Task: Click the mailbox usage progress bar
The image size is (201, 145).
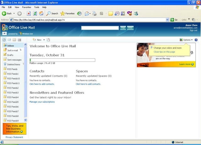Action: click(62, 60)
